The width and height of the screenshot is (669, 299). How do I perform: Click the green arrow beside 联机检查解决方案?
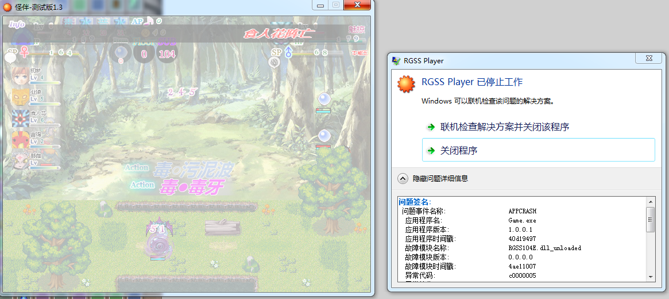tap(431, 127)
